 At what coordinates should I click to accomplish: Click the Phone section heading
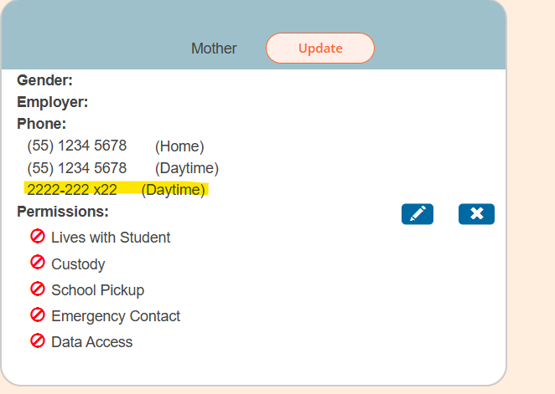click(41, 124)
